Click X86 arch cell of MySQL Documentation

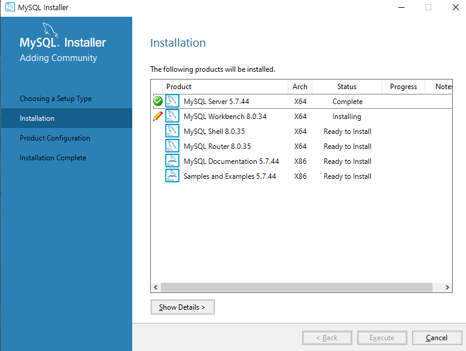coord(300,161)
